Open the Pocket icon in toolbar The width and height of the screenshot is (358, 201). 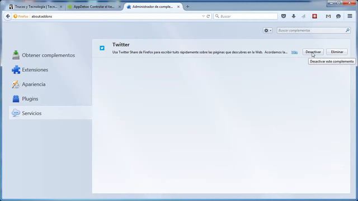tap(284, 16)
